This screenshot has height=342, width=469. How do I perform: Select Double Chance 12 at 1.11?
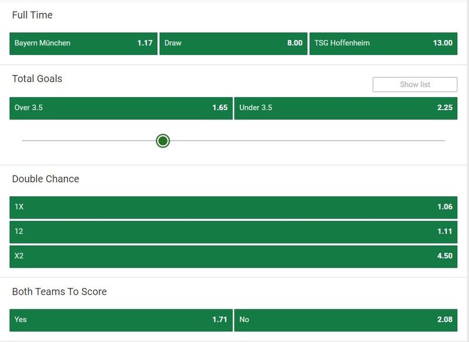pyautogui.click(x=233, y=232)
